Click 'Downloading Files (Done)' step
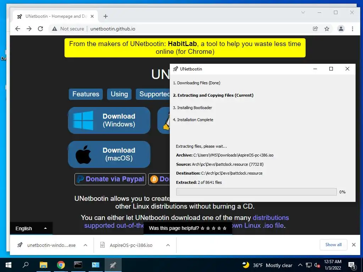The width and height of the screenshot is (363, 272). [x=196, y=83]
